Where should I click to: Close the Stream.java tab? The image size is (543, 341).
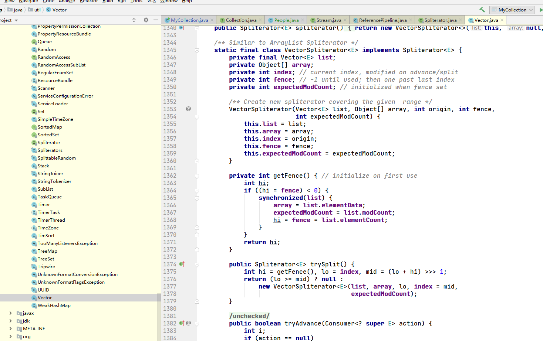[x=345, y=20]
